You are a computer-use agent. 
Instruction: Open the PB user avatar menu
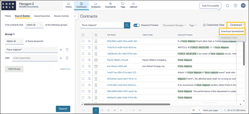pyautogui.click(x=243, y=6)
